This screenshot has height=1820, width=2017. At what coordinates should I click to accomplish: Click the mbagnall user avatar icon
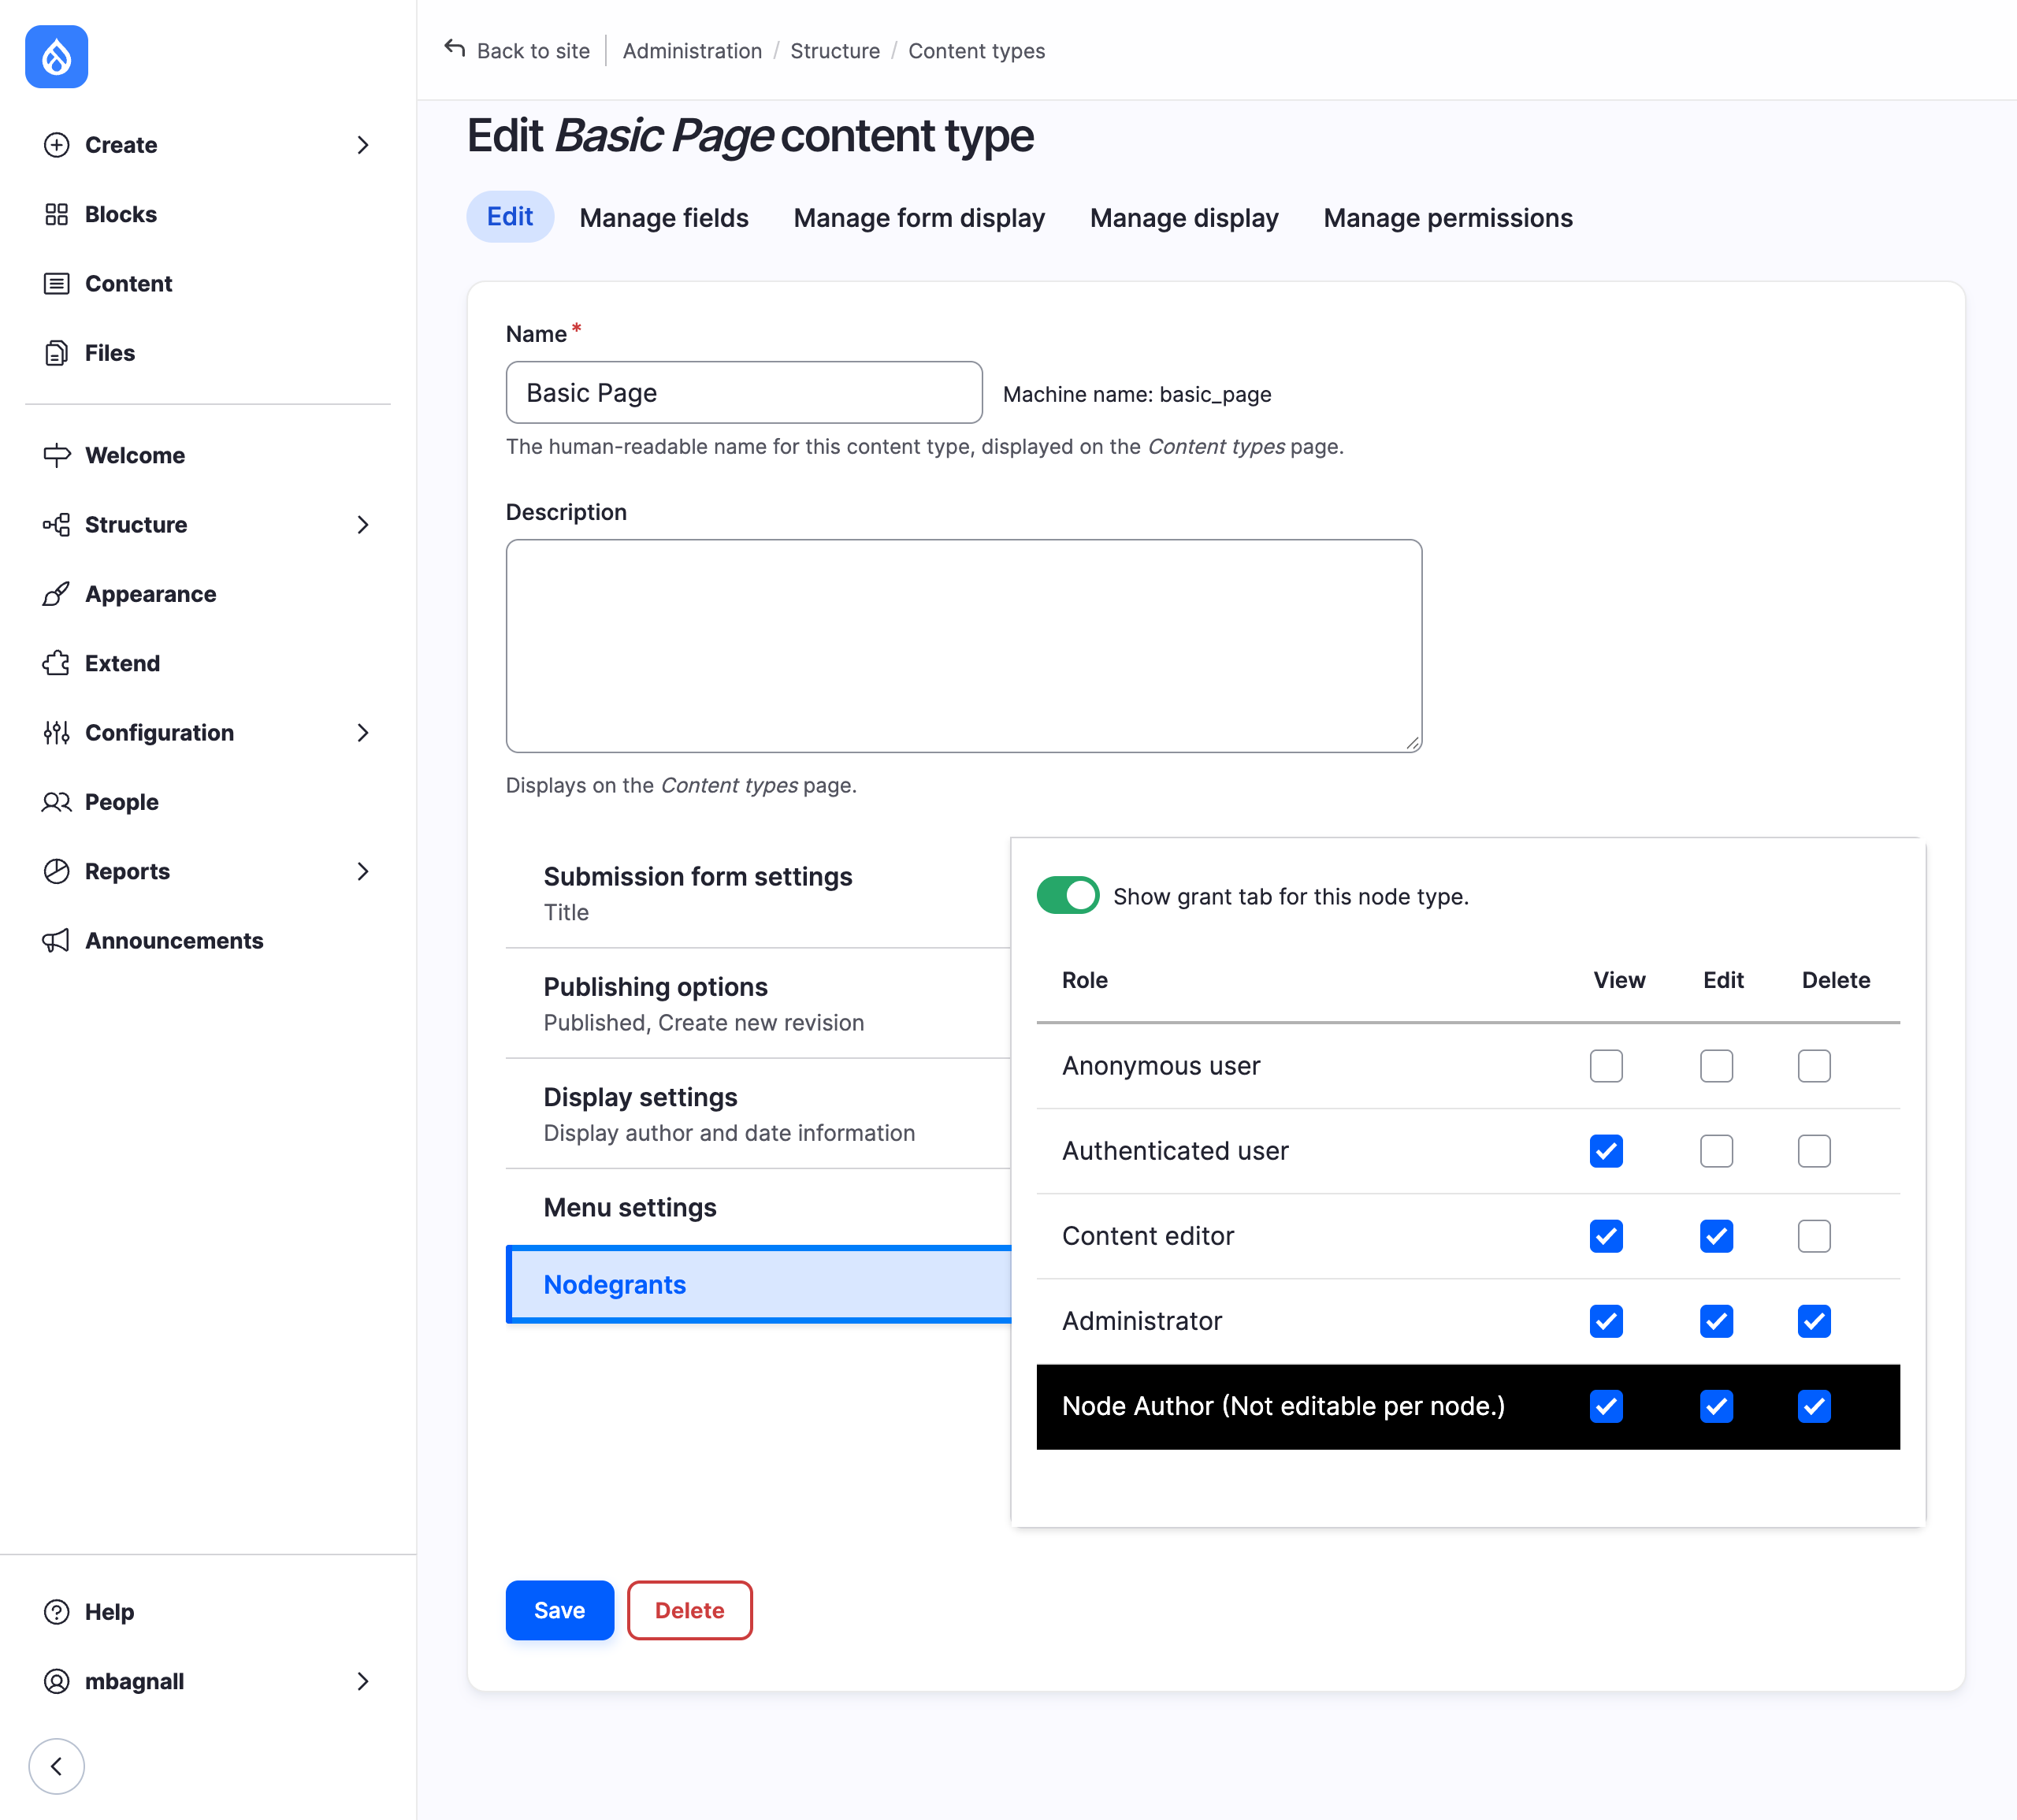tap(57, 1681)
